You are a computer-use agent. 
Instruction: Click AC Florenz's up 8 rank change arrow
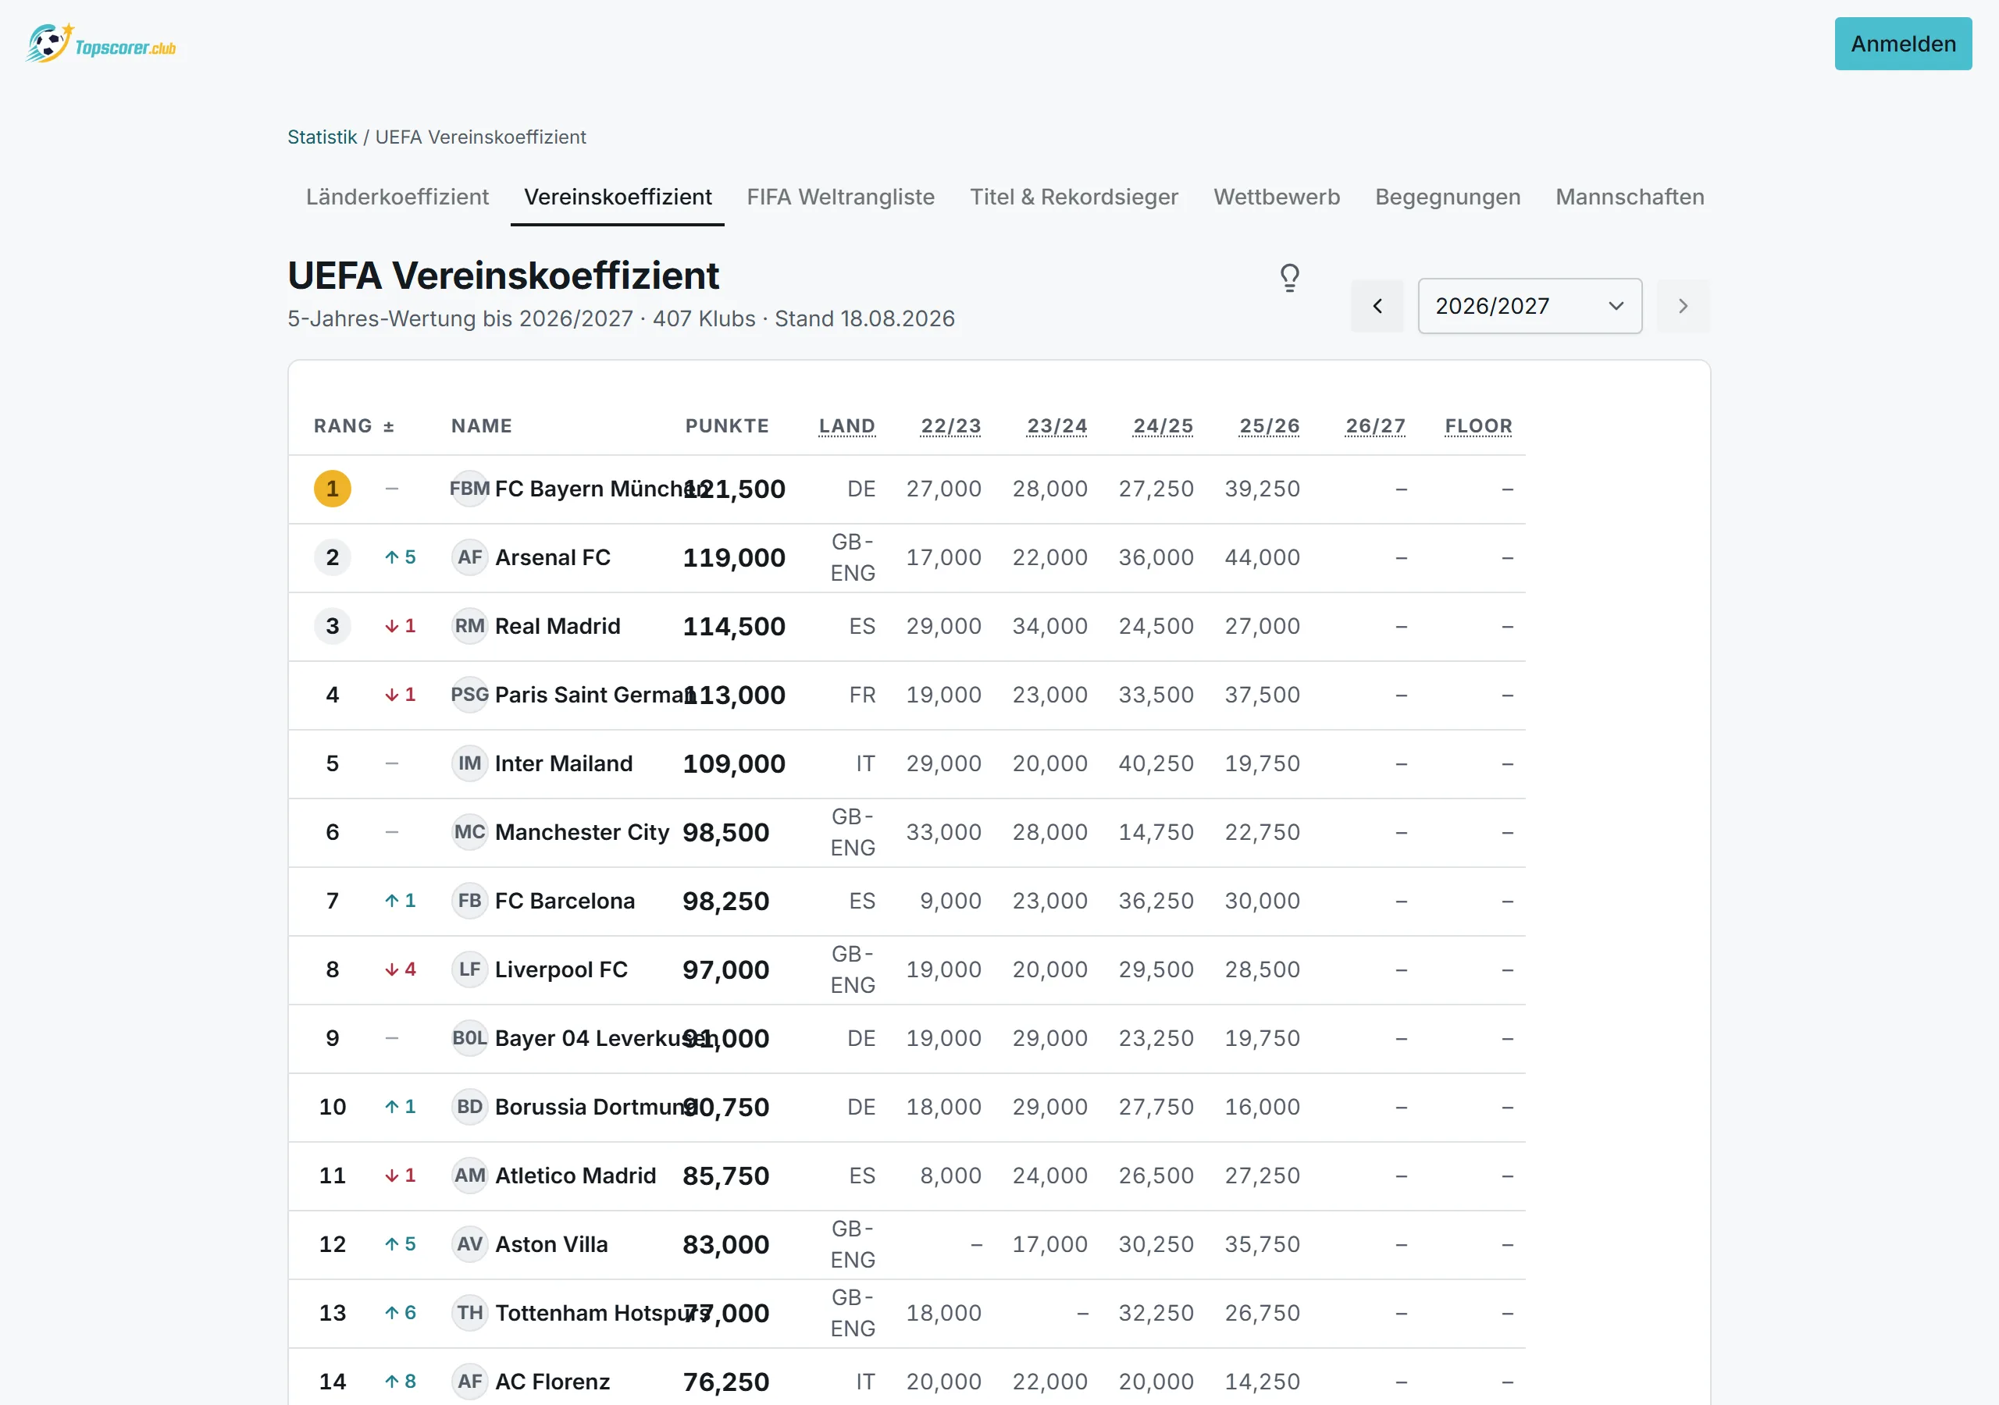point(400,1382)
